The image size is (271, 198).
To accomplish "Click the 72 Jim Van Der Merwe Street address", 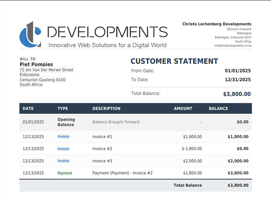I will click(46, 70).
